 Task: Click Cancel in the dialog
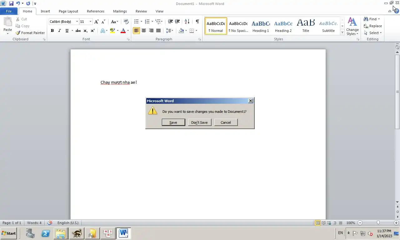point(226,122)
